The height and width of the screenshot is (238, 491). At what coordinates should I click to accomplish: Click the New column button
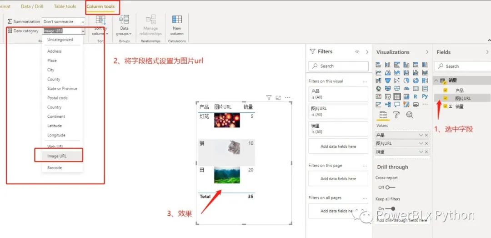[177, 25]
